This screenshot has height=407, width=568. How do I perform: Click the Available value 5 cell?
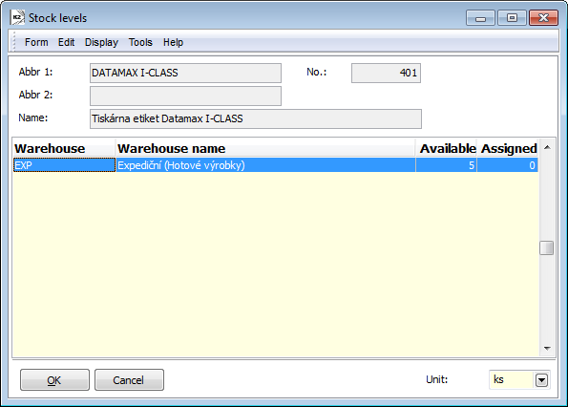[447, 165]
